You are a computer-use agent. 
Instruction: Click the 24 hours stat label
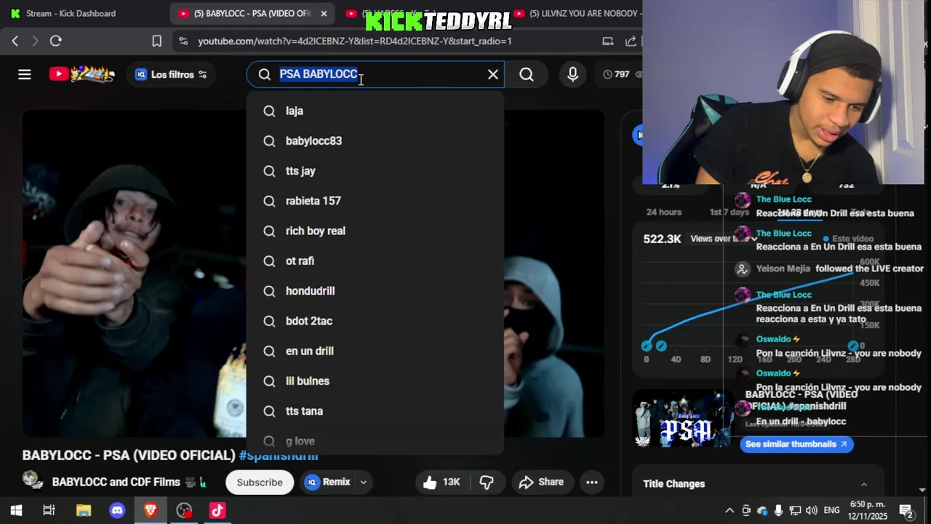[x=664, y=212]
